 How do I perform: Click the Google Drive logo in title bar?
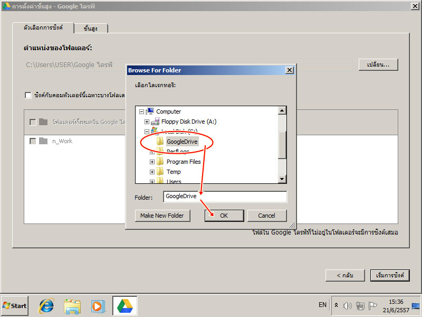(6, 6)
